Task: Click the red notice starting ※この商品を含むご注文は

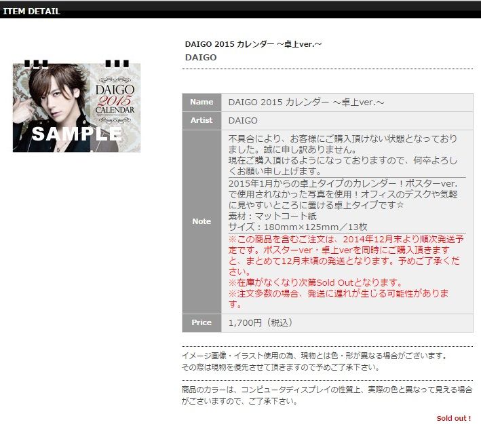Action: coord(346,255)
